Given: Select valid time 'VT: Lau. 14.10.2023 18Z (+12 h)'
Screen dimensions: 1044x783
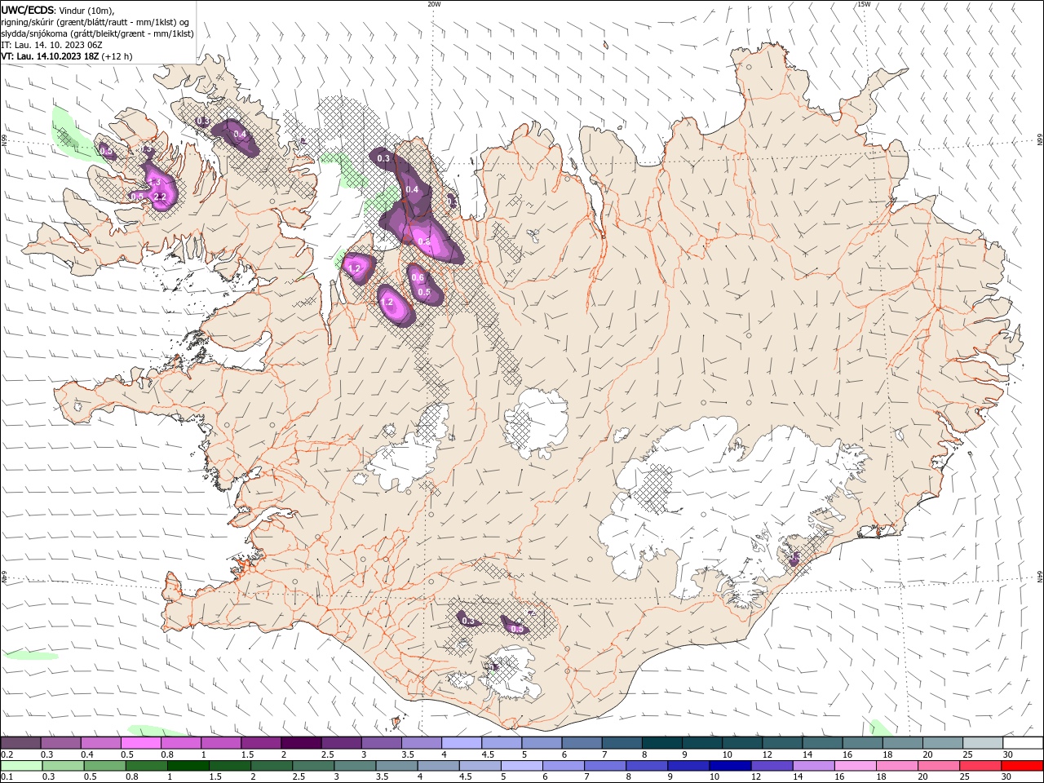Looking at the screenshot, I should tap(67, 56).
